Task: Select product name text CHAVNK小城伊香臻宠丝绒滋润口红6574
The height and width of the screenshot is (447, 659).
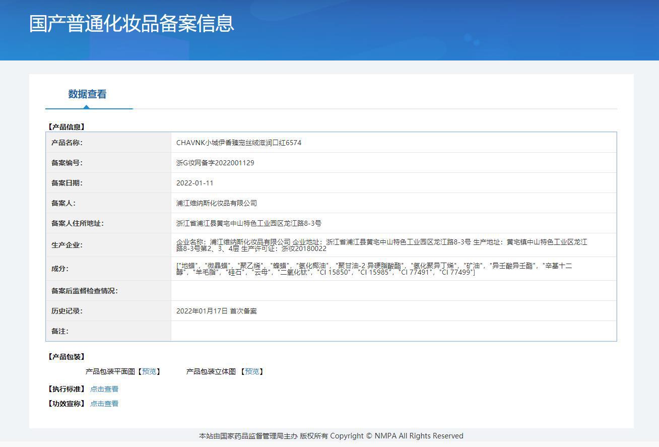Action: coord(239,143)
